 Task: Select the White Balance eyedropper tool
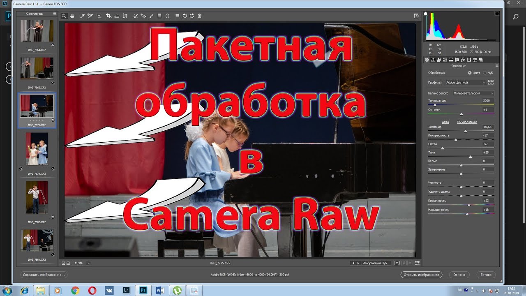[x=82, y=16]
